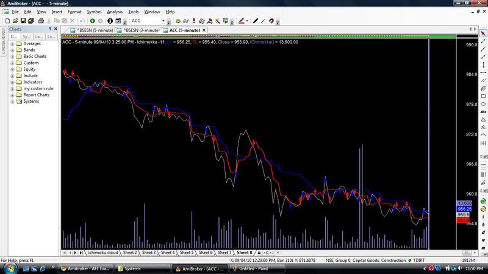
Task: Open the Analysis menu
Action: coord(115,12)
